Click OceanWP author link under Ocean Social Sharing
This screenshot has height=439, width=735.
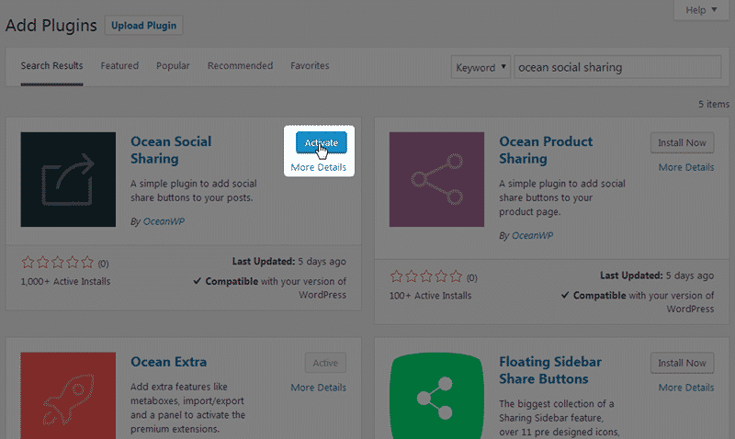click(164, 221)
